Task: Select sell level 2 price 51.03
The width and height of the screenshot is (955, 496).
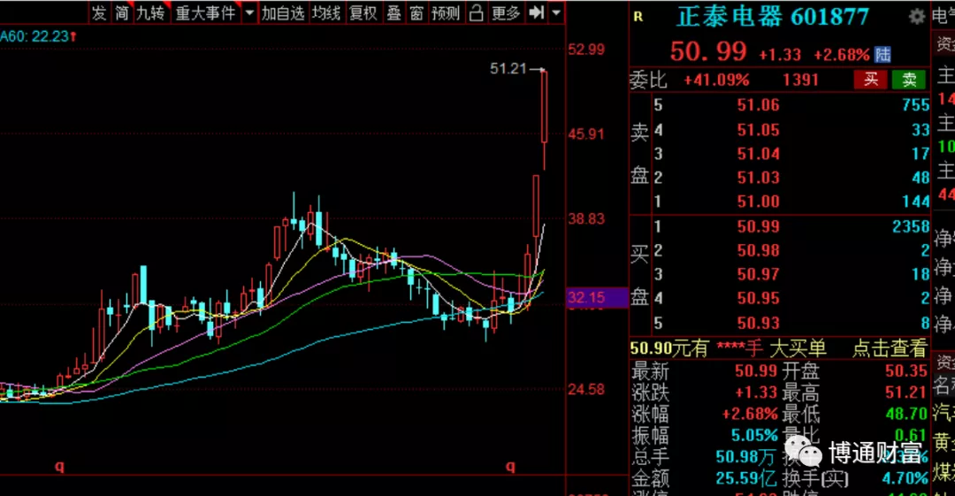Action: [x=758, y=178]
